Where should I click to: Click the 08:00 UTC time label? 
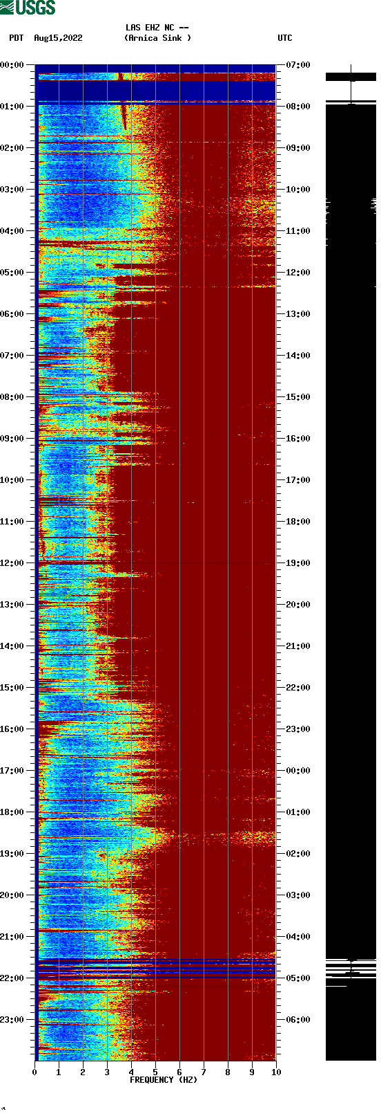tap(298, 107)
